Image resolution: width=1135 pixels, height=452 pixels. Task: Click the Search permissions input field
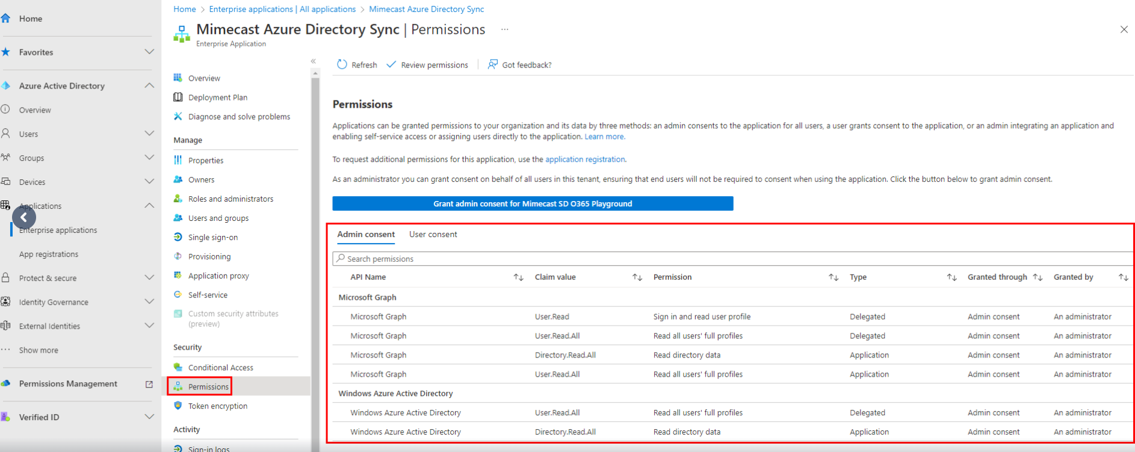tap(722, 259)
